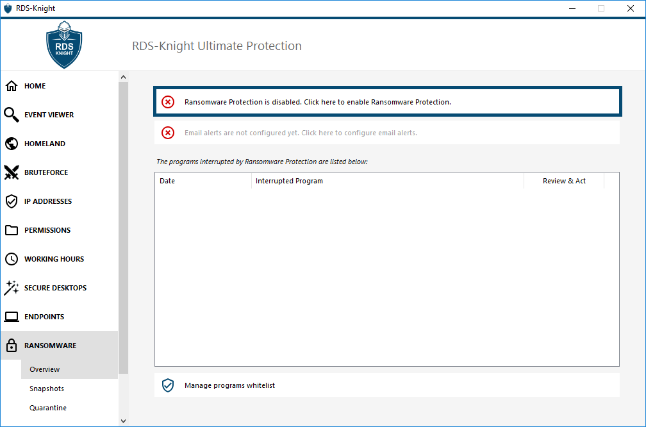Click the Homeland globe icon

pos(12,144)
